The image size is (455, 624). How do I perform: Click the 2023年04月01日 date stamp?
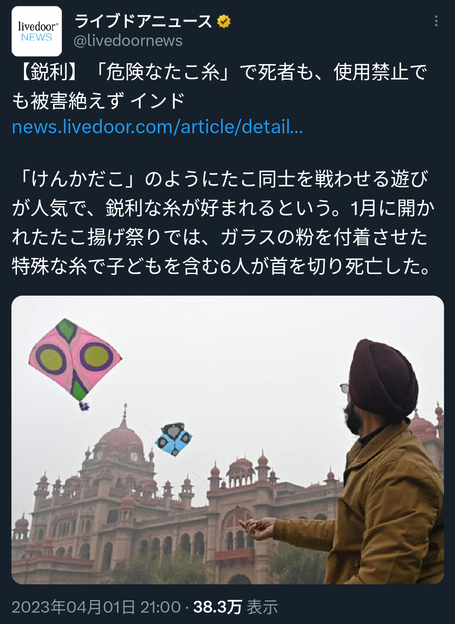pos(73,607)
